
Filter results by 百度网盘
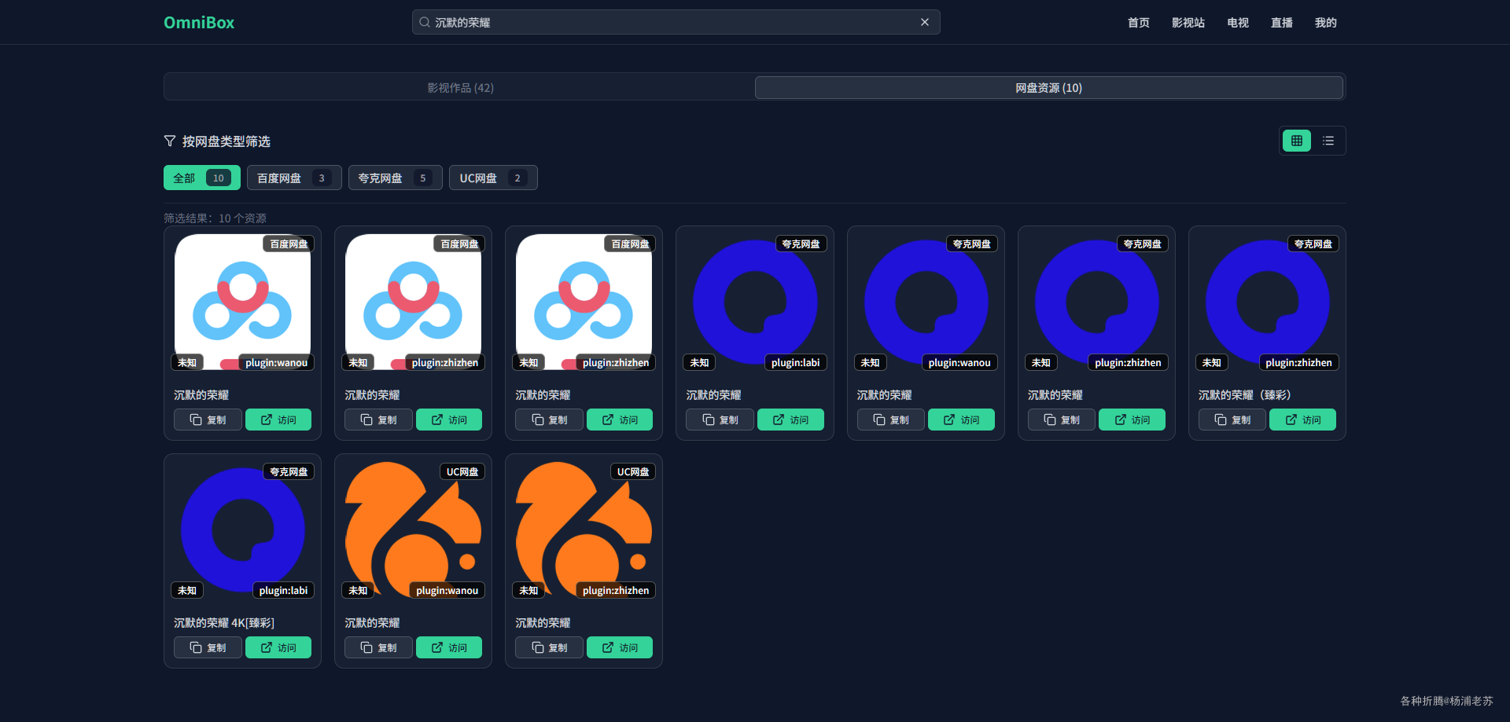tap(294, 178)
